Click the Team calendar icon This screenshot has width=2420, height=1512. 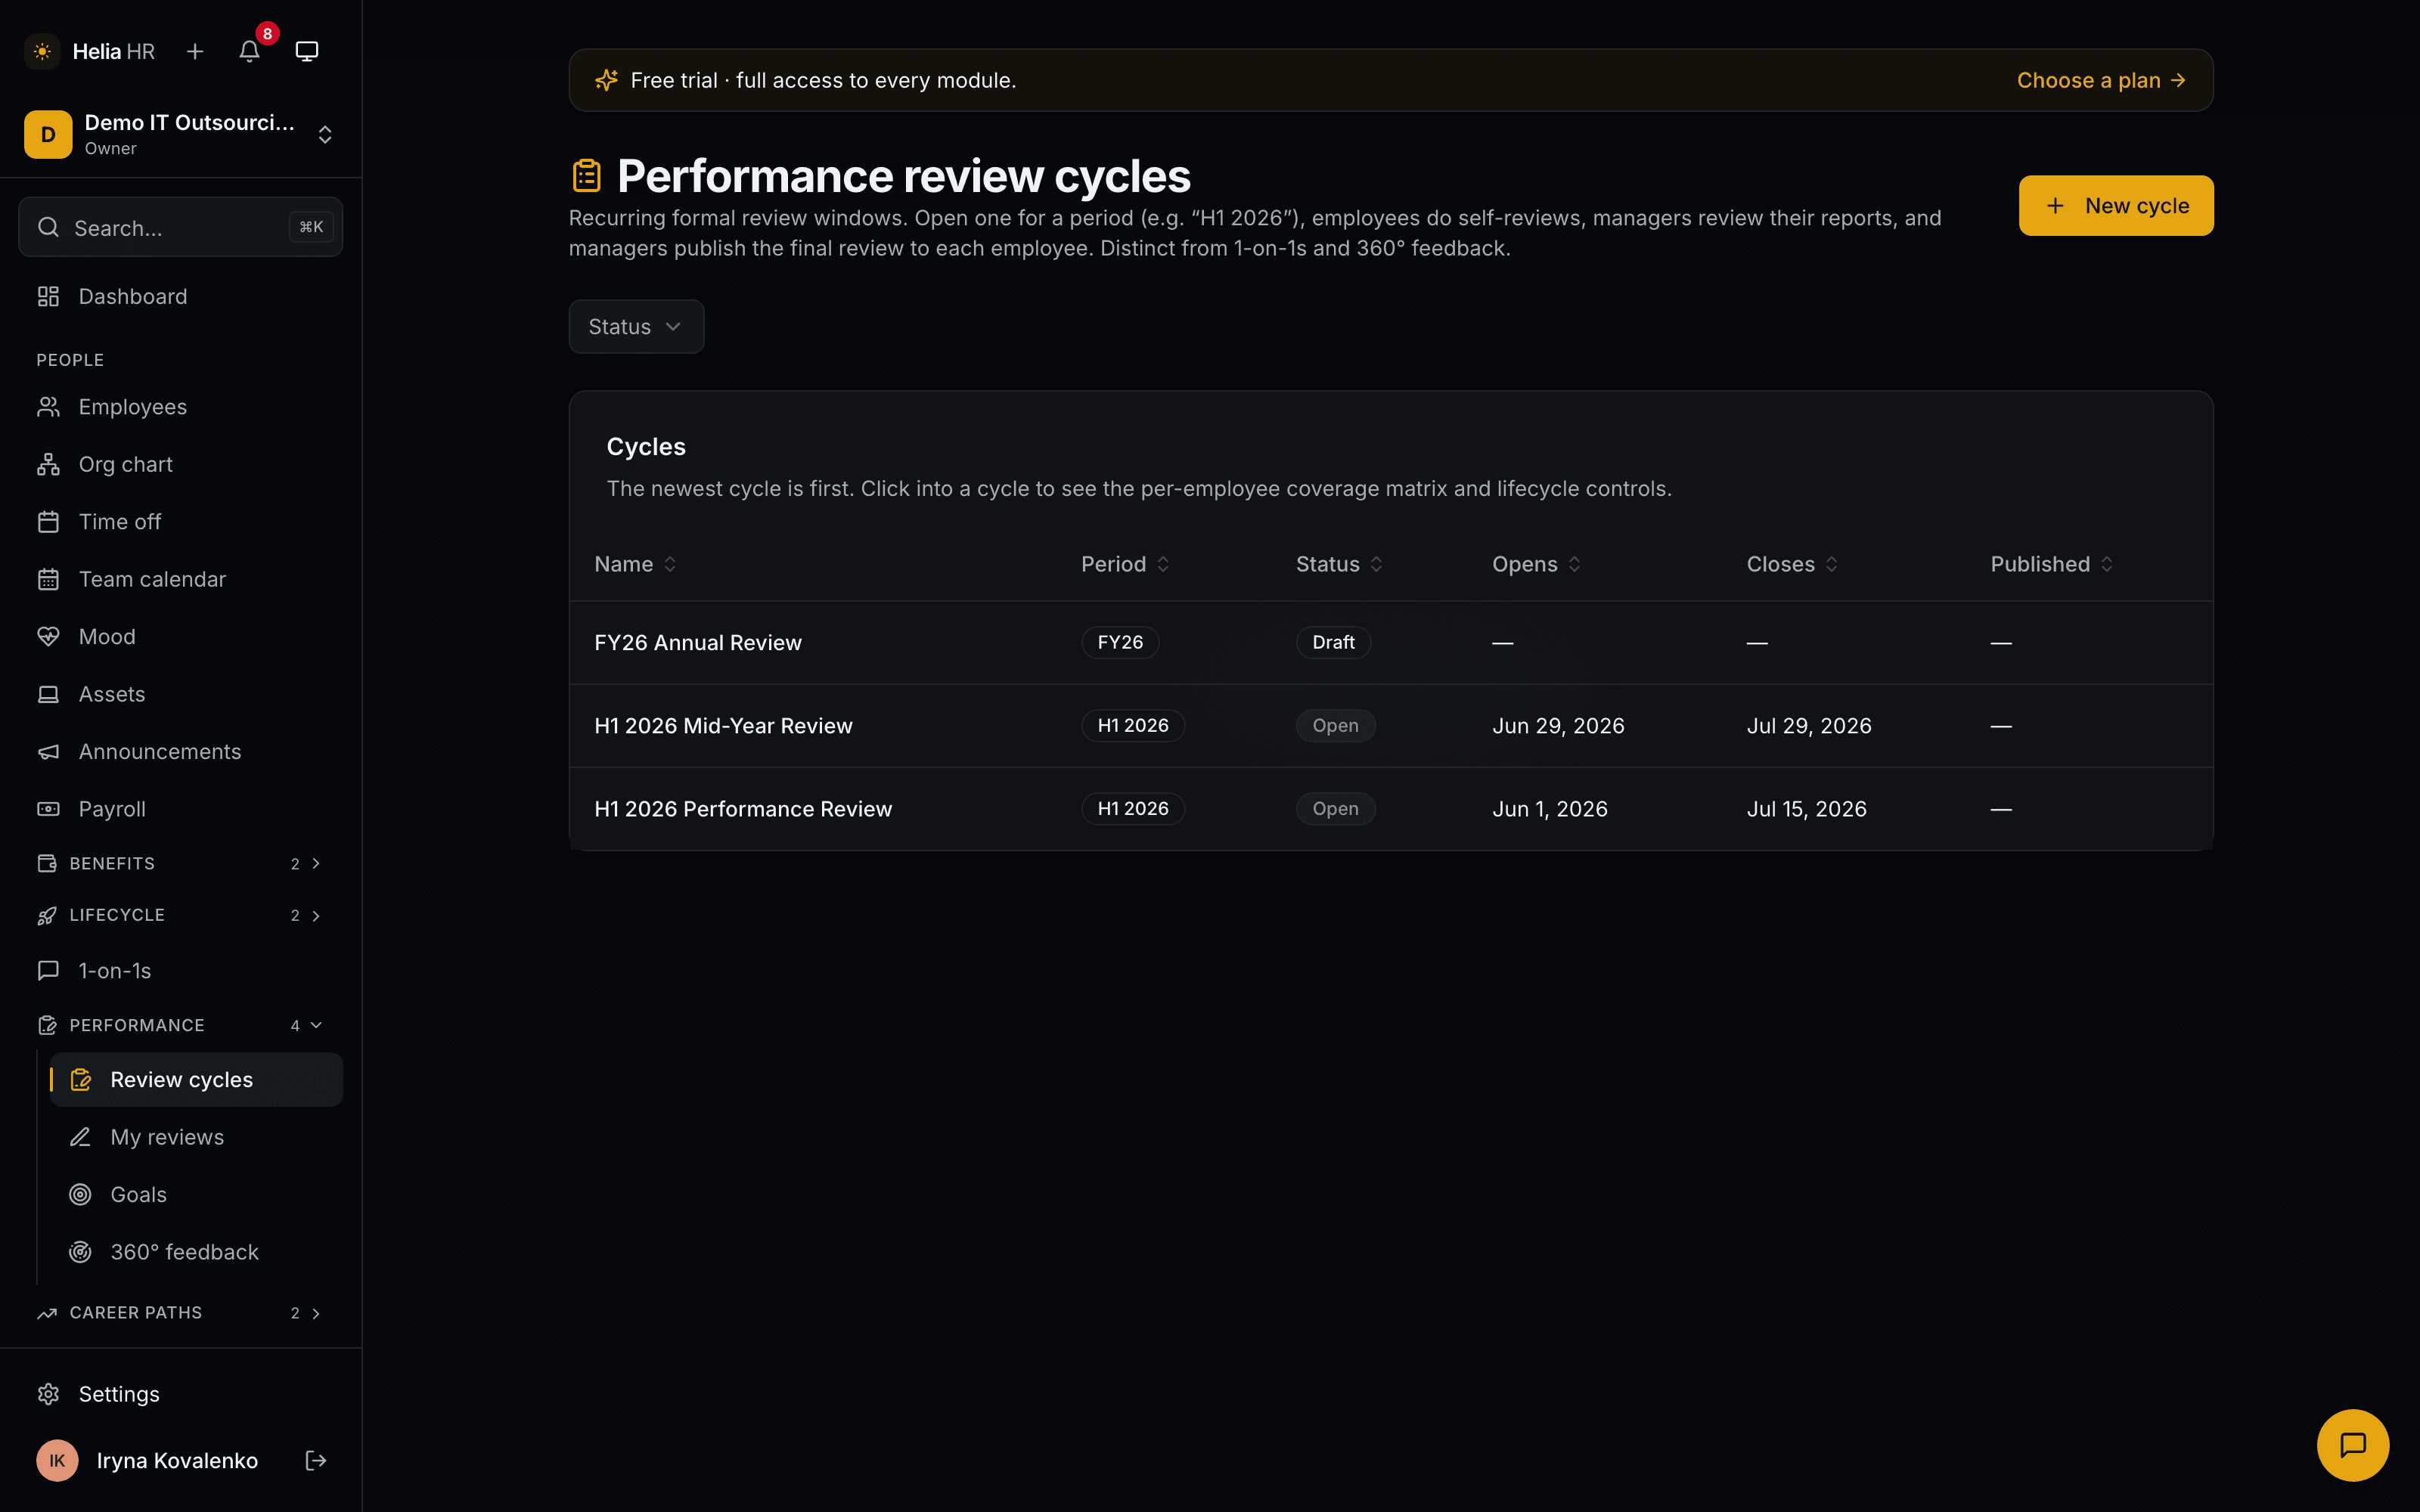[48, 579]
